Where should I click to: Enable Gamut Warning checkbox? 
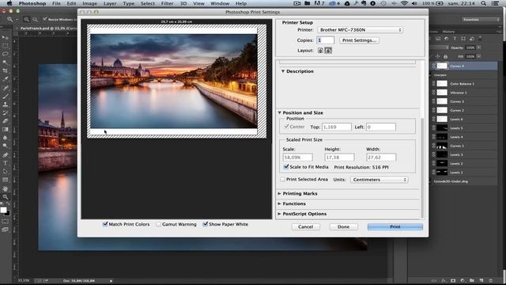(158, 224)
